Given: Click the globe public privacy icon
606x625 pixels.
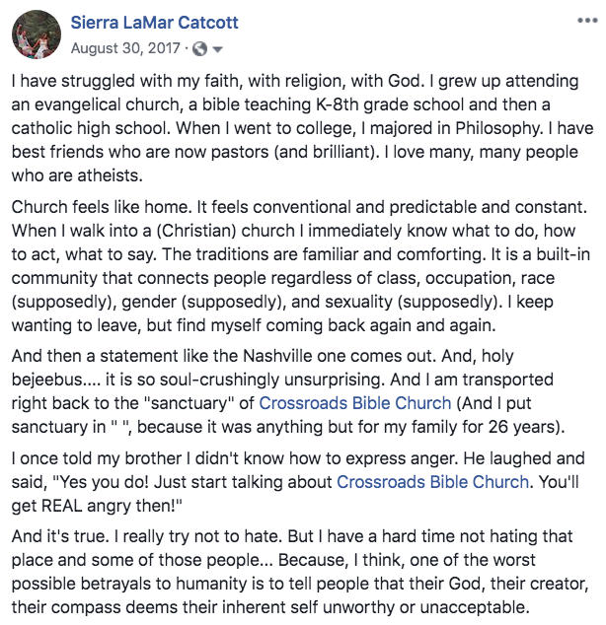Looking at the screenshot, I should click(x=200, y=48).
